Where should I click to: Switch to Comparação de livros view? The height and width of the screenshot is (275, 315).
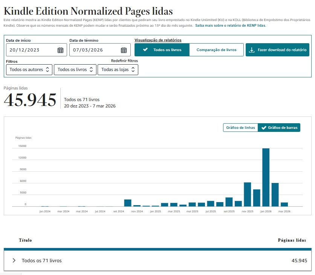pyautogui.click(x=217, y=49)
